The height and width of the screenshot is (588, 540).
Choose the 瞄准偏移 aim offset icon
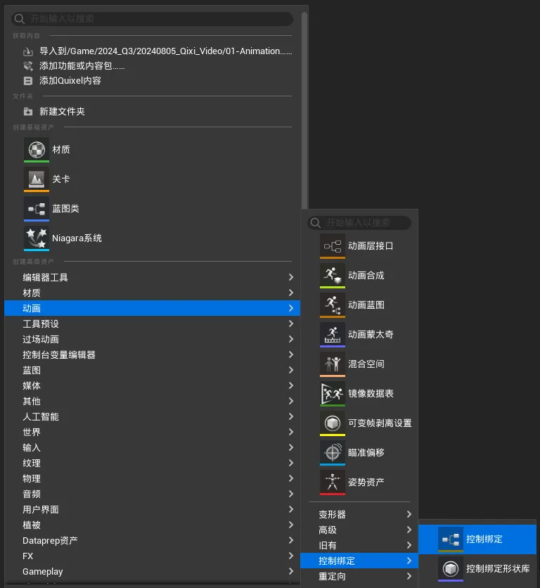pos(333,453)
